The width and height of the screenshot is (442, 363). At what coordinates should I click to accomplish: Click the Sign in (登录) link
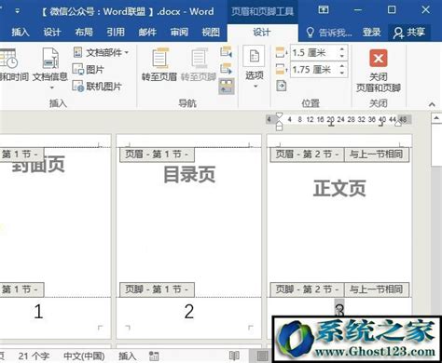(x=371, y=33)
